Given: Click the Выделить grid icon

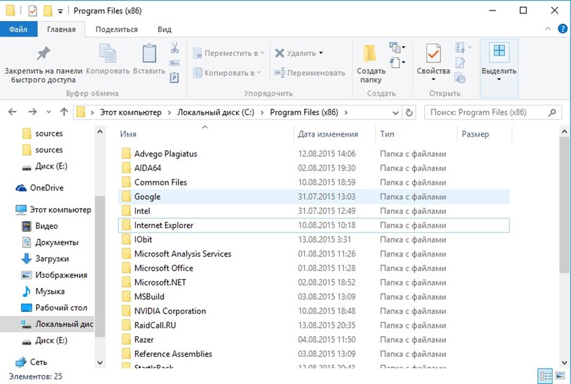Looking at the screenshot, I should tap(499, 51).
